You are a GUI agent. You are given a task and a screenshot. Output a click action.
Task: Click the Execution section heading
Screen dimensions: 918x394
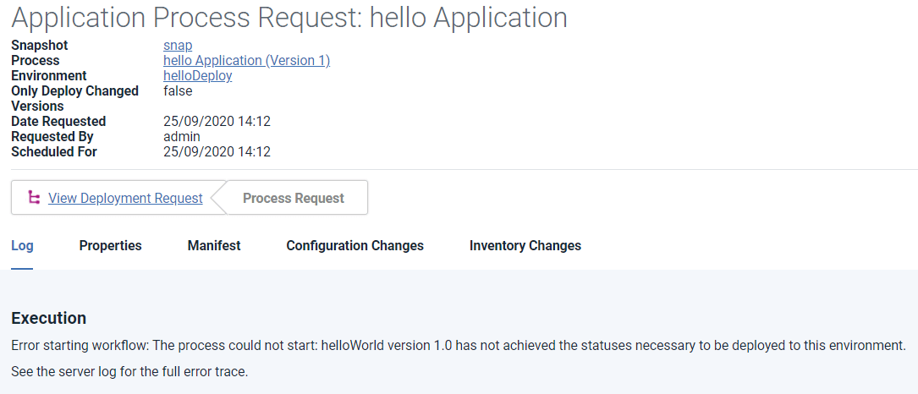tap(48, 319)
